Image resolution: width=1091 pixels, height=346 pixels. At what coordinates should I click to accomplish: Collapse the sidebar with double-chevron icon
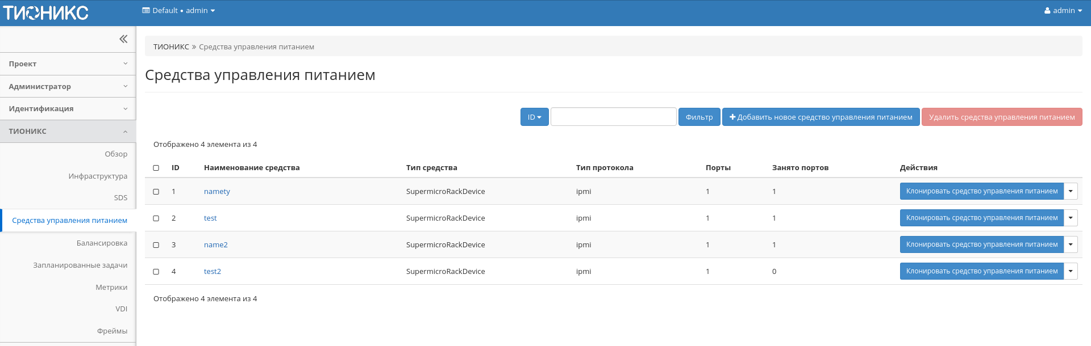point(123,39)
